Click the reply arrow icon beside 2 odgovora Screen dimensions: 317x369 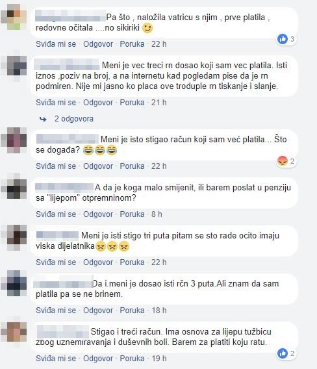click(x=43, y=120)
